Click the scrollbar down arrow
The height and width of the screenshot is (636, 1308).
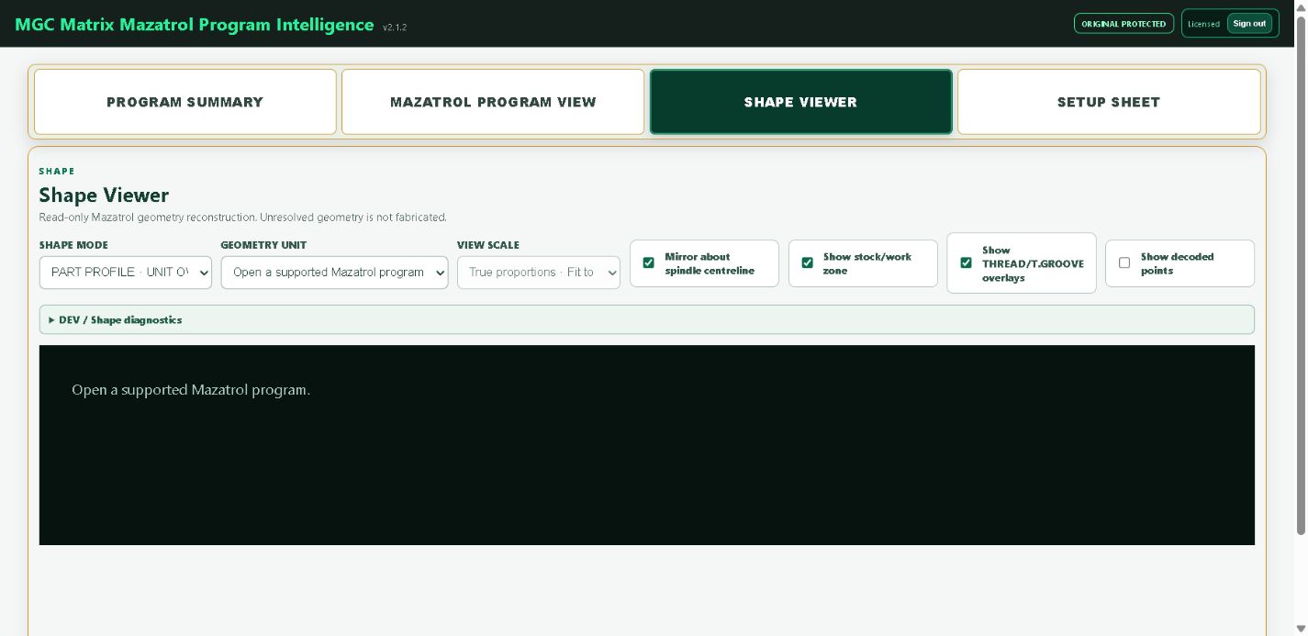(1301, 629)
